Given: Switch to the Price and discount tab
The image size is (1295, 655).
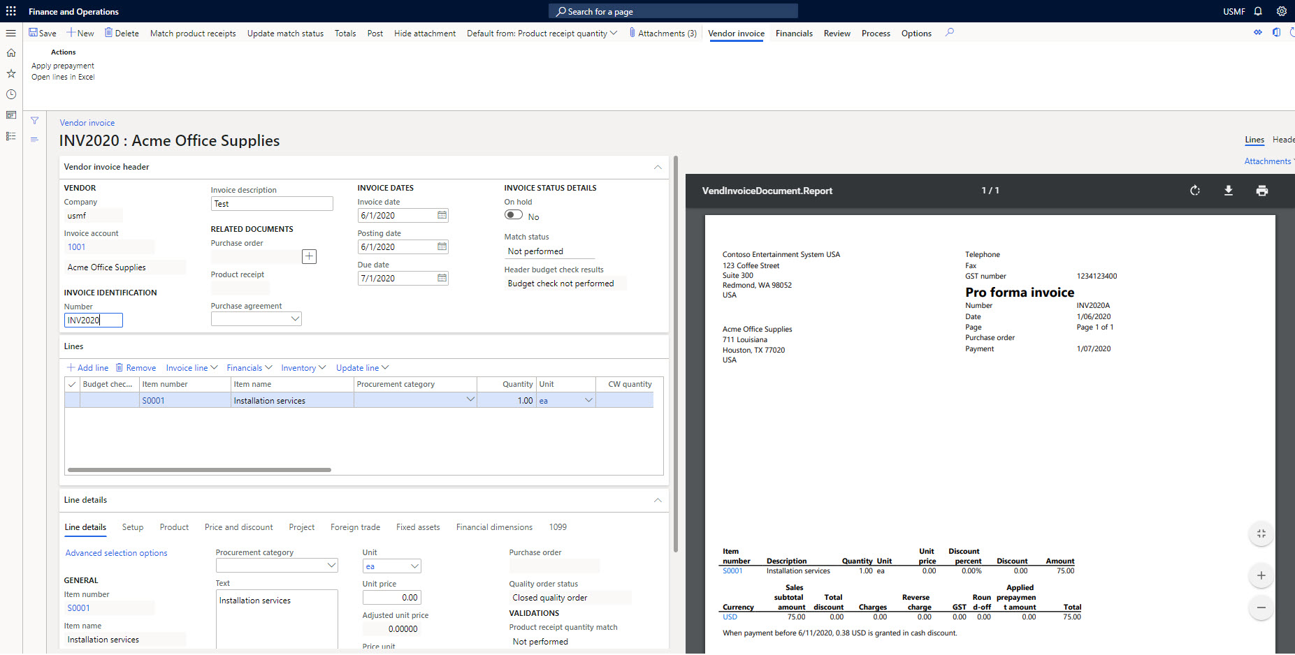Looking at the screenshot, I should coord(238,527).
